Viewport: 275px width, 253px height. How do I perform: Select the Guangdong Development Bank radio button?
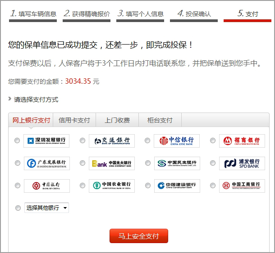(18, 163)
